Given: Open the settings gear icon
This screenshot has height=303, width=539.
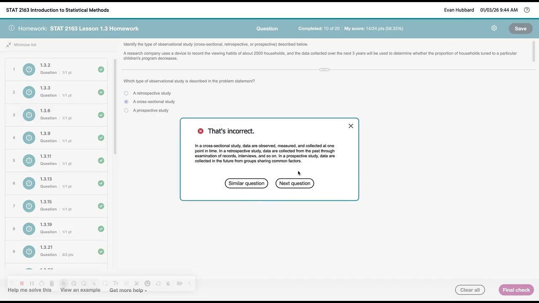Looking at the screenshot, I should click(494, 28).
